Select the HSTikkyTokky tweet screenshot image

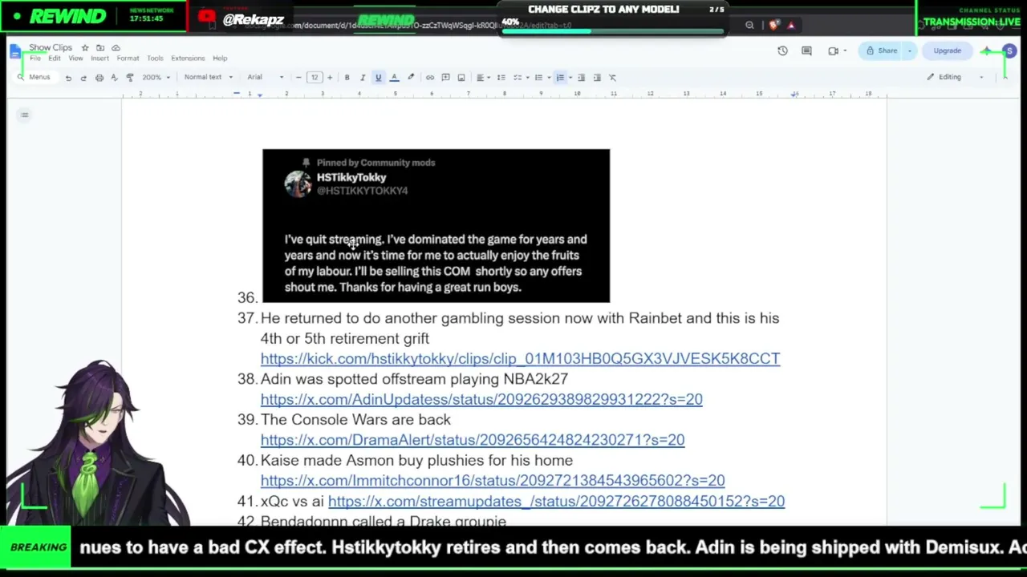point(436,226)
